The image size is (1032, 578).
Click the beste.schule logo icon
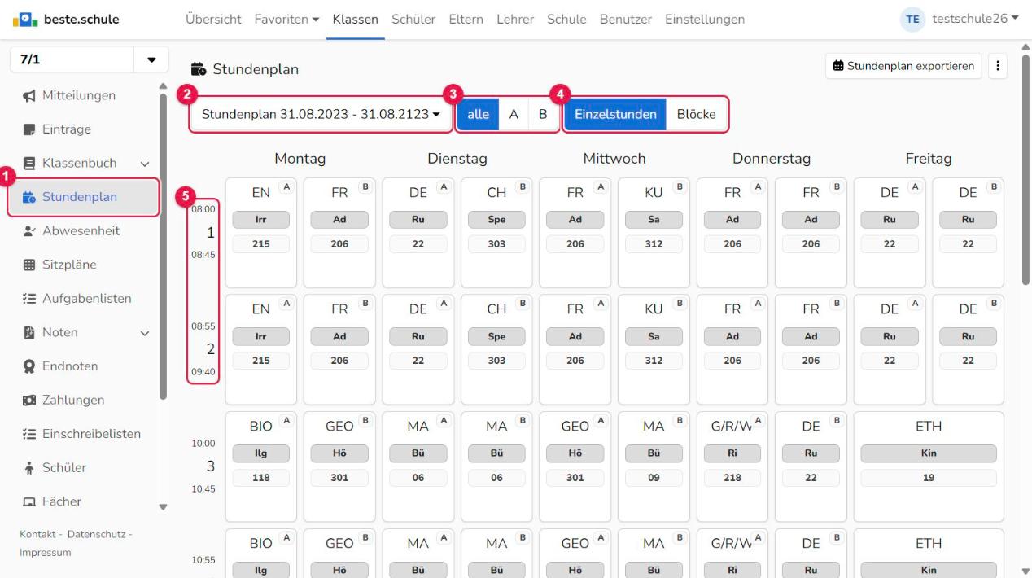[26, 20]
